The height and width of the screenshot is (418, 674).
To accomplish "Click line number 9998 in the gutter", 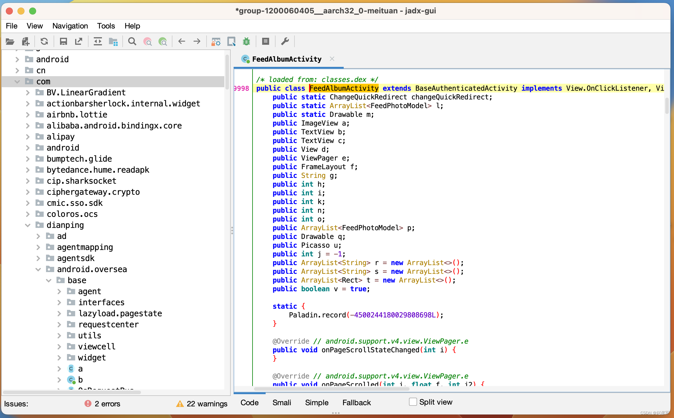I will pos(241,88).
